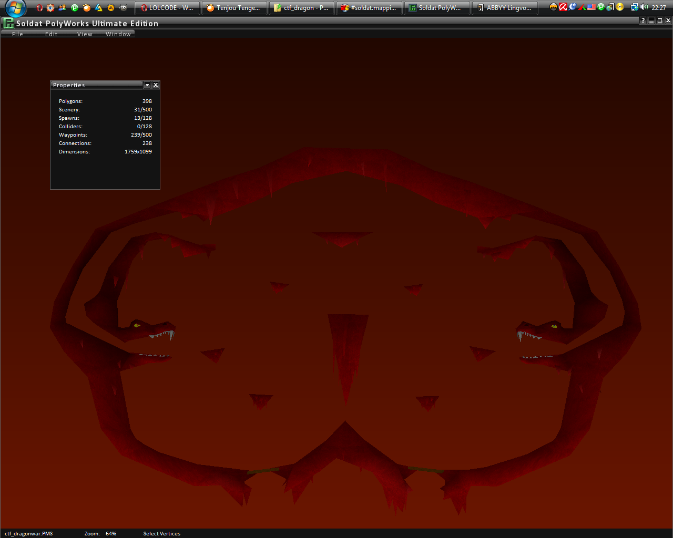
Task: Click the PolyWorks application logo icon
Action: pyautogui.click(x=8, y=23)
